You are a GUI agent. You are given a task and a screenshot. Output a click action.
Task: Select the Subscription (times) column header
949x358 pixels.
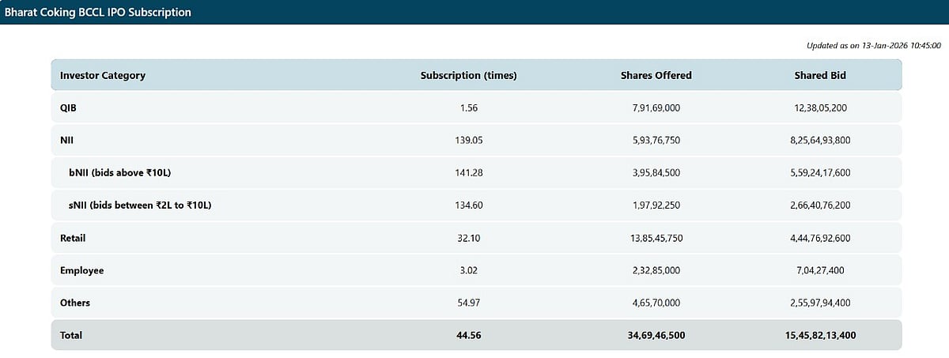click(x=468, y=75)
